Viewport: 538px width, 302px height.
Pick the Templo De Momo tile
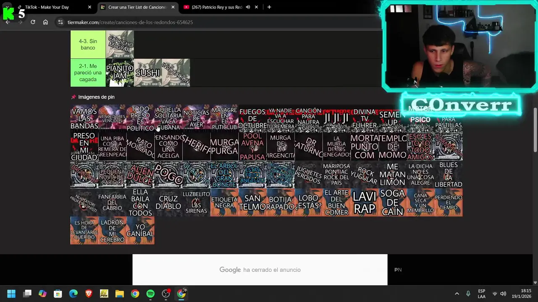point(393,146)
